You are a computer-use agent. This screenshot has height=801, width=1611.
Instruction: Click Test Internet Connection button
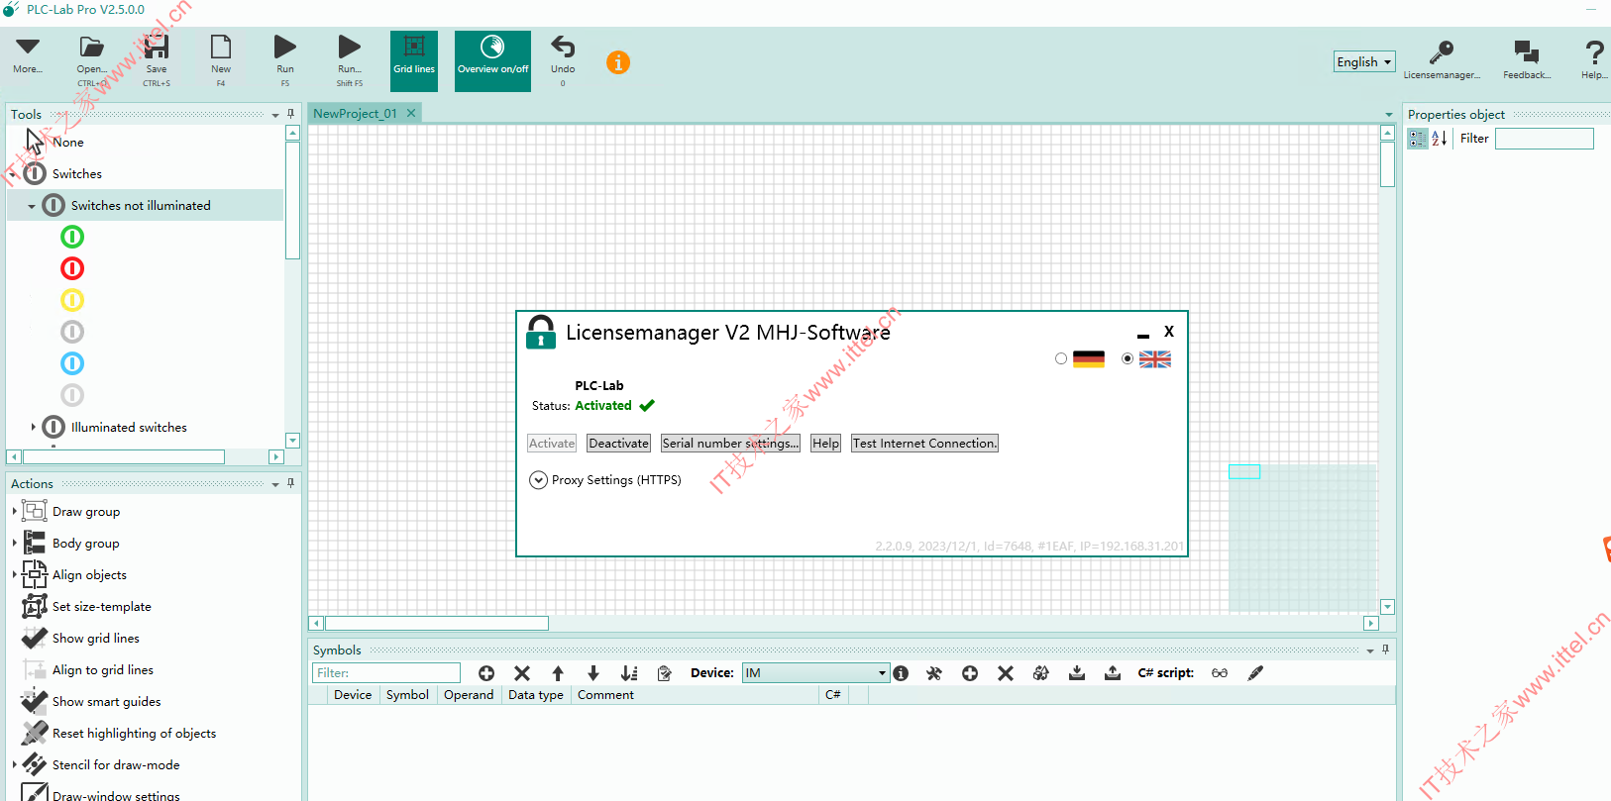924,444
